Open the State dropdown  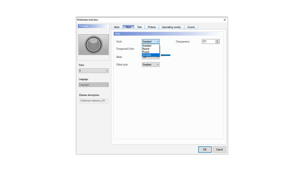[x=94, y=71]
